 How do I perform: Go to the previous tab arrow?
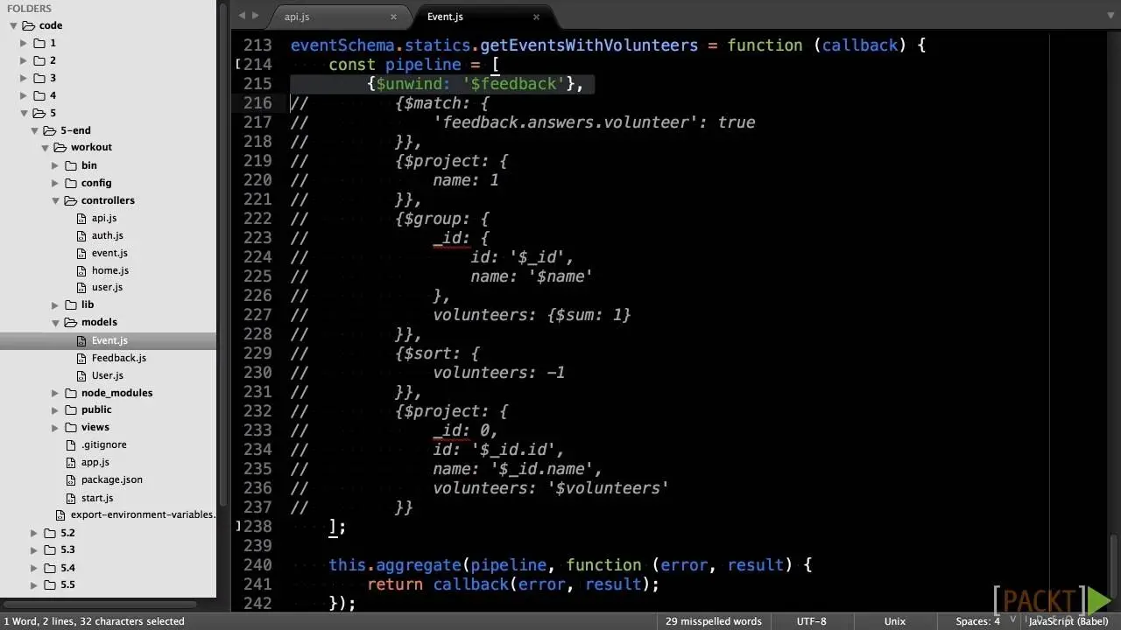pos(243,15)
